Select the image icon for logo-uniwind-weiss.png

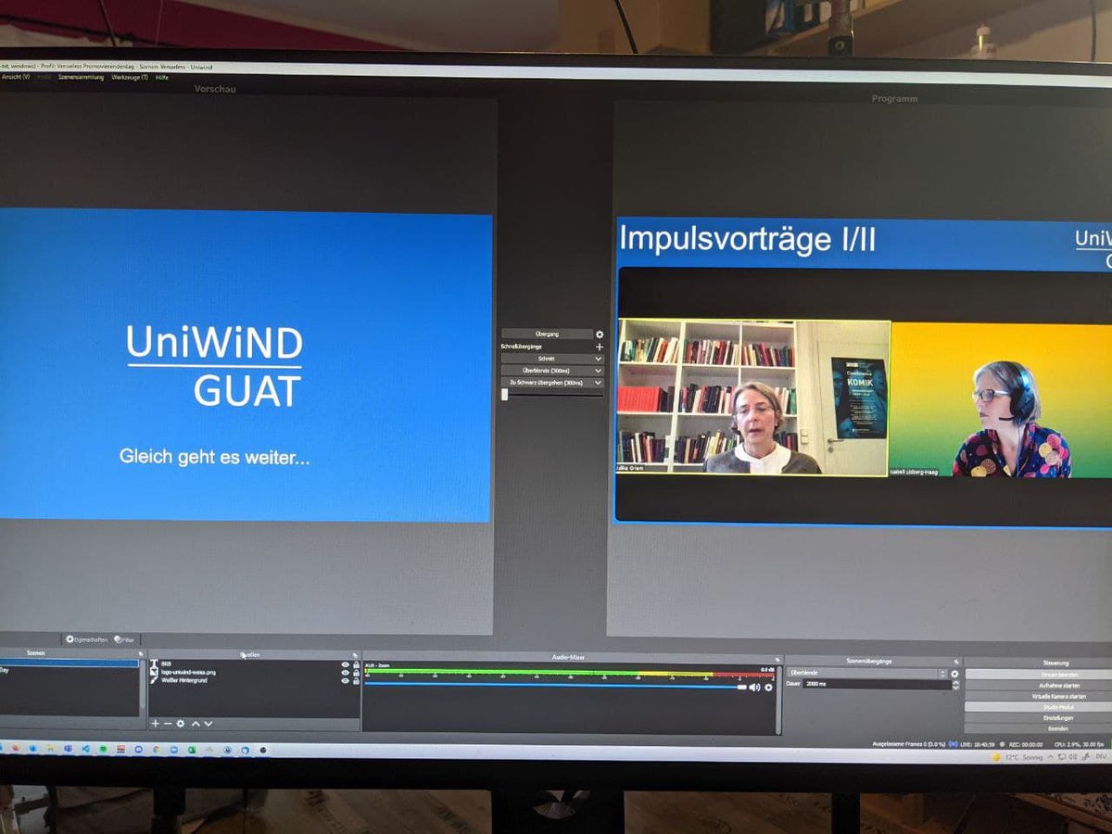(154, 672)
